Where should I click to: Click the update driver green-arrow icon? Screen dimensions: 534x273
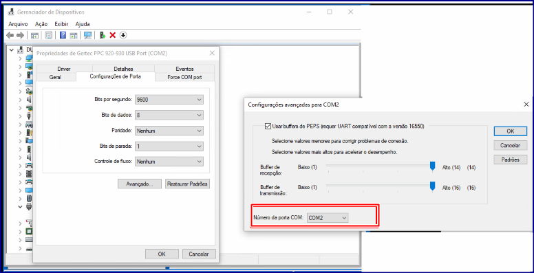[102, 35]
